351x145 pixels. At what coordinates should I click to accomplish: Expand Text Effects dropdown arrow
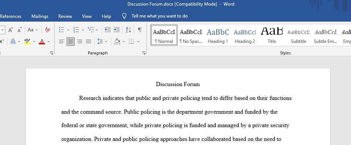coord(19,41)
